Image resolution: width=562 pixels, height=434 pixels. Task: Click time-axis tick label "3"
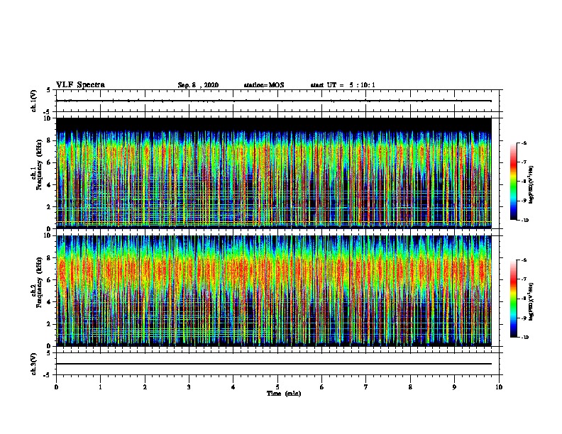coord(189,386)
